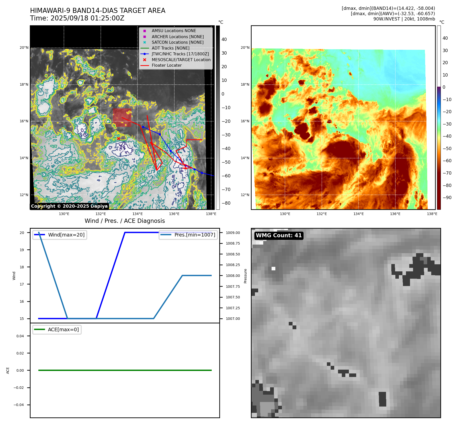Click 'ACE[max=0]' legend box
Viewport: 458px width, 427px height.
(57, 329)
